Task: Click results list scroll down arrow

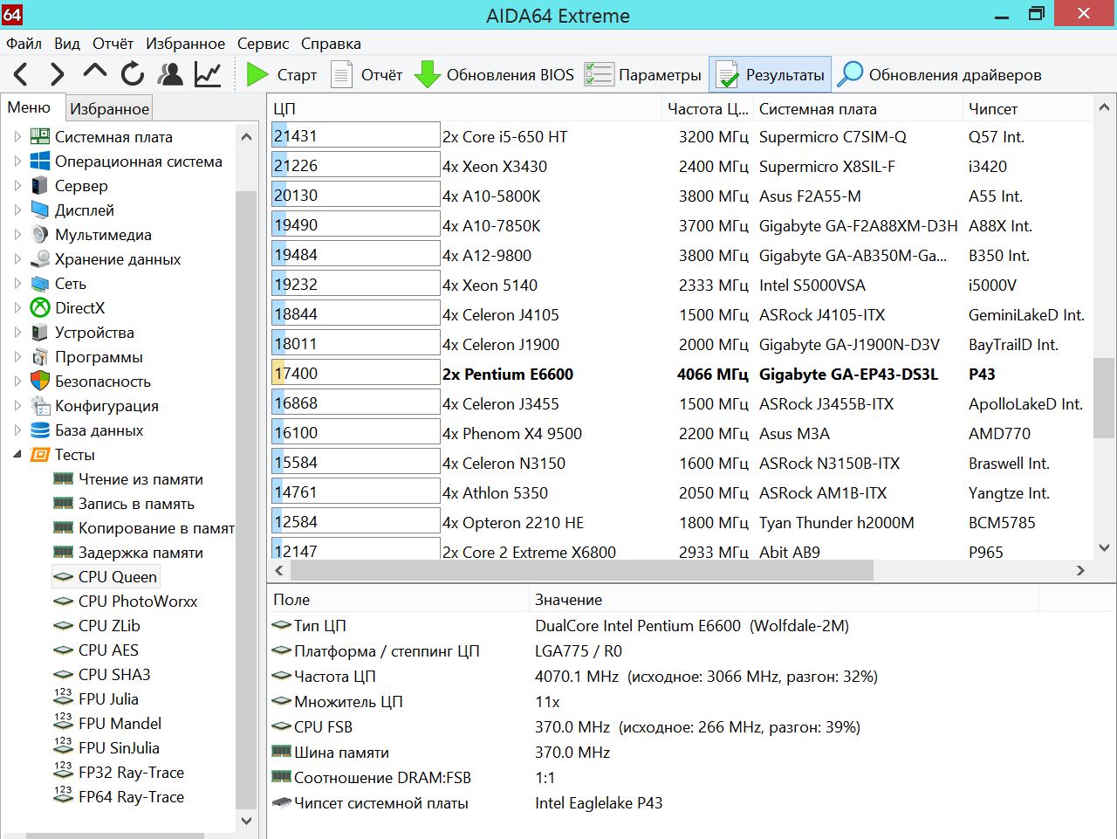Action: (1104, 548)
